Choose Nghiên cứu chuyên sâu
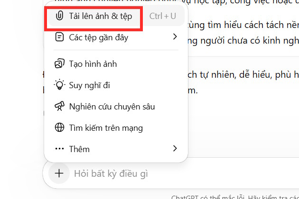 116,107
